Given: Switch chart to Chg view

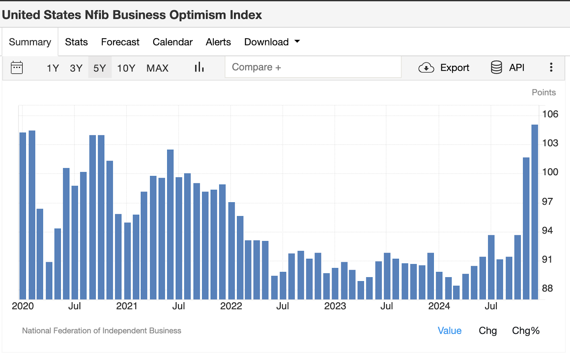Looking at the screenshot, I should coord(488,330).
